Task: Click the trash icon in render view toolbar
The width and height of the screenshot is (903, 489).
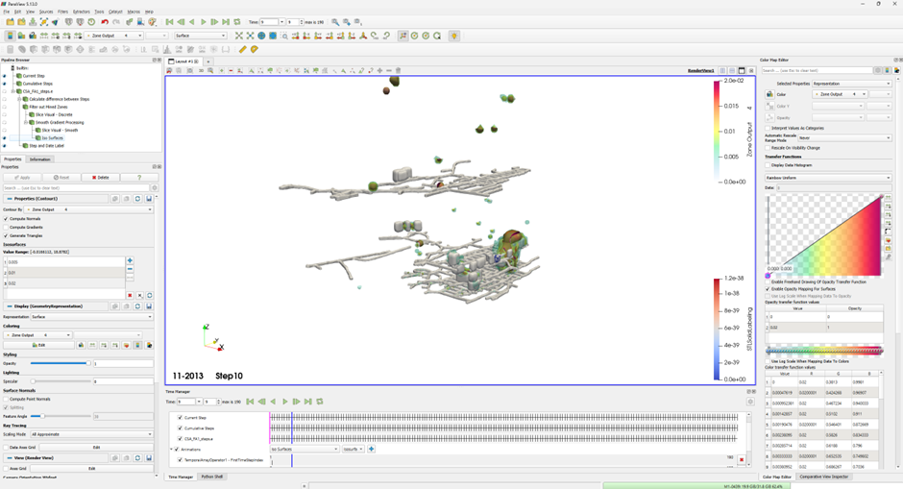Action: [x=398, y=70]
